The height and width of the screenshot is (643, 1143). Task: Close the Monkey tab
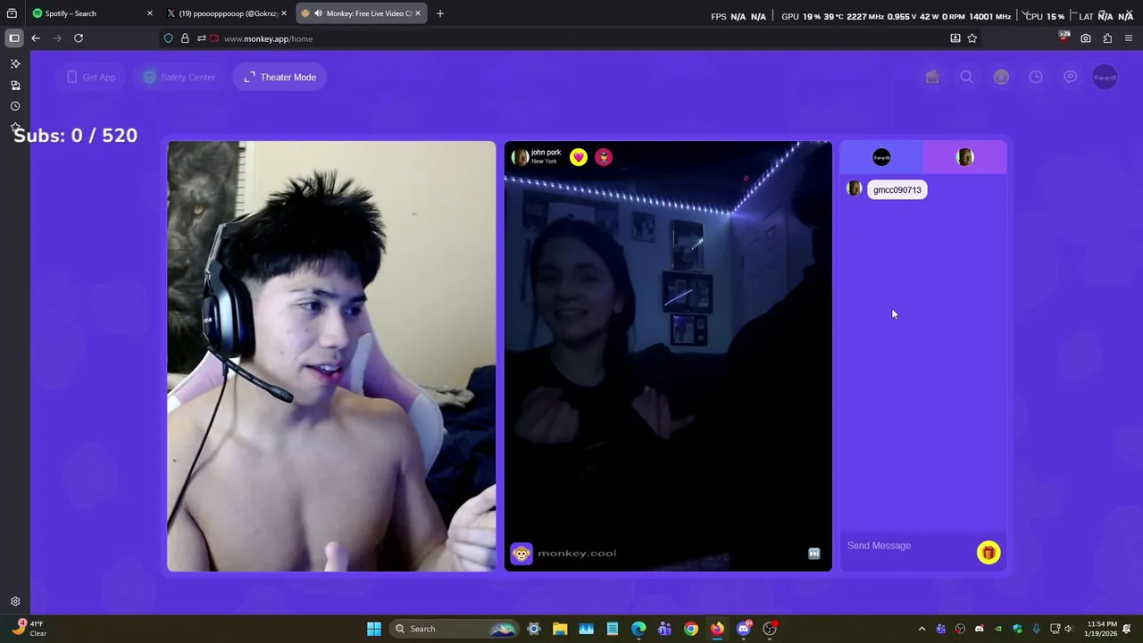pos(417,13)
